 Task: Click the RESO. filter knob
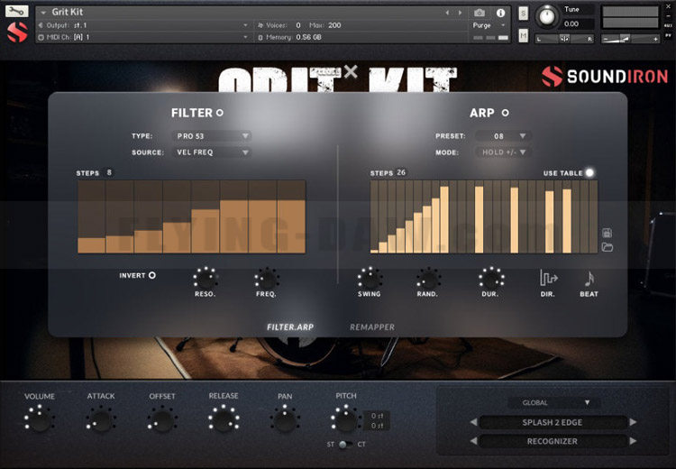(206, 279)
